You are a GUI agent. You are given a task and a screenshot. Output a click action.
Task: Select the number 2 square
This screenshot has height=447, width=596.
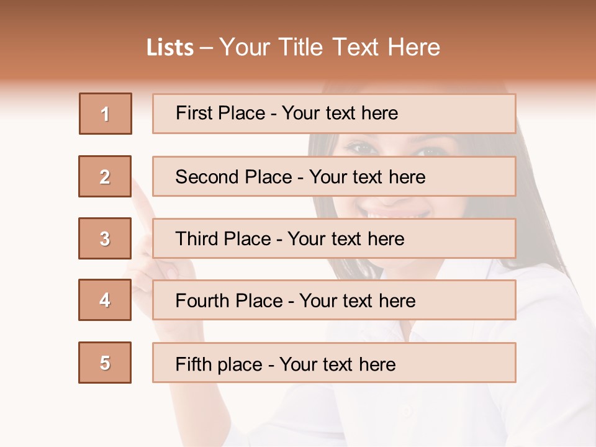click(x=105, y=176)
